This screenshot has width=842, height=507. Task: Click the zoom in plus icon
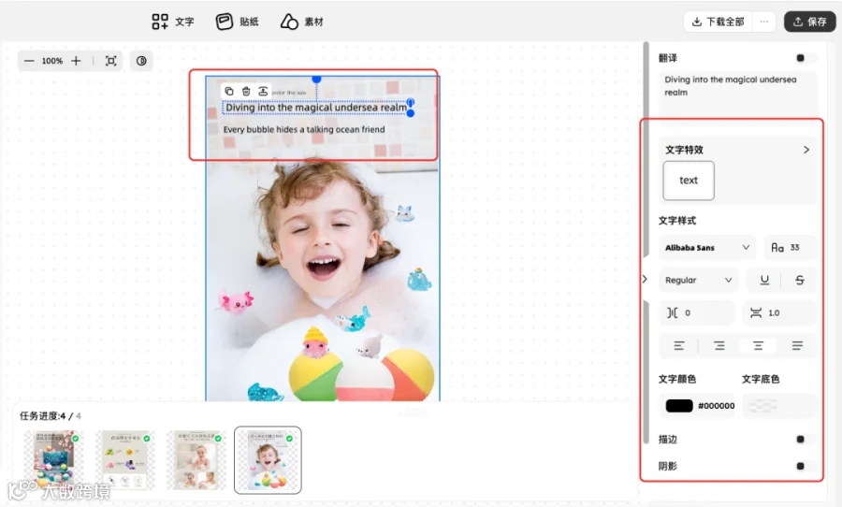click(77, 61)
